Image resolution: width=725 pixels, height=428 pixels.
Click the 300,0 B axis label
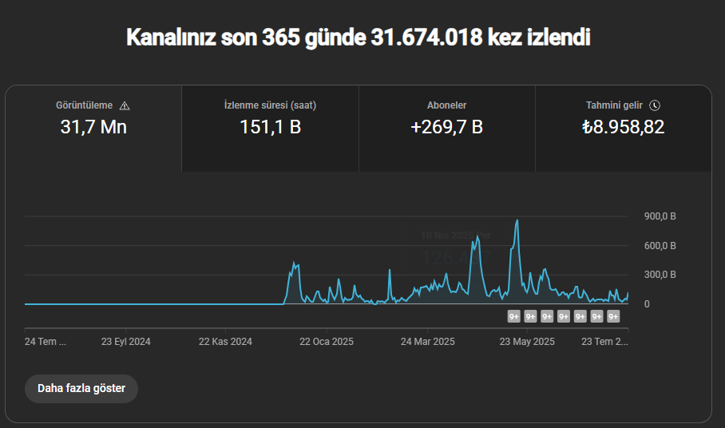(x=660, y=275)
